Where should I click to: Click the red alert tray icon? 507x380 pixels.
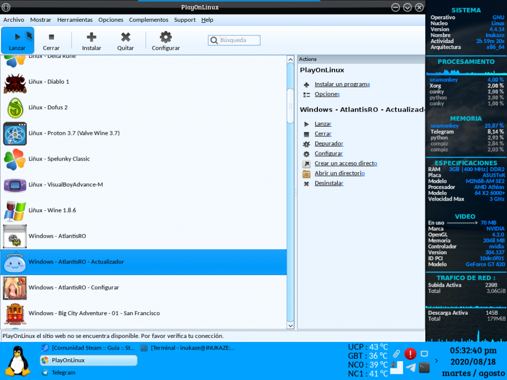tap(410, 354)
